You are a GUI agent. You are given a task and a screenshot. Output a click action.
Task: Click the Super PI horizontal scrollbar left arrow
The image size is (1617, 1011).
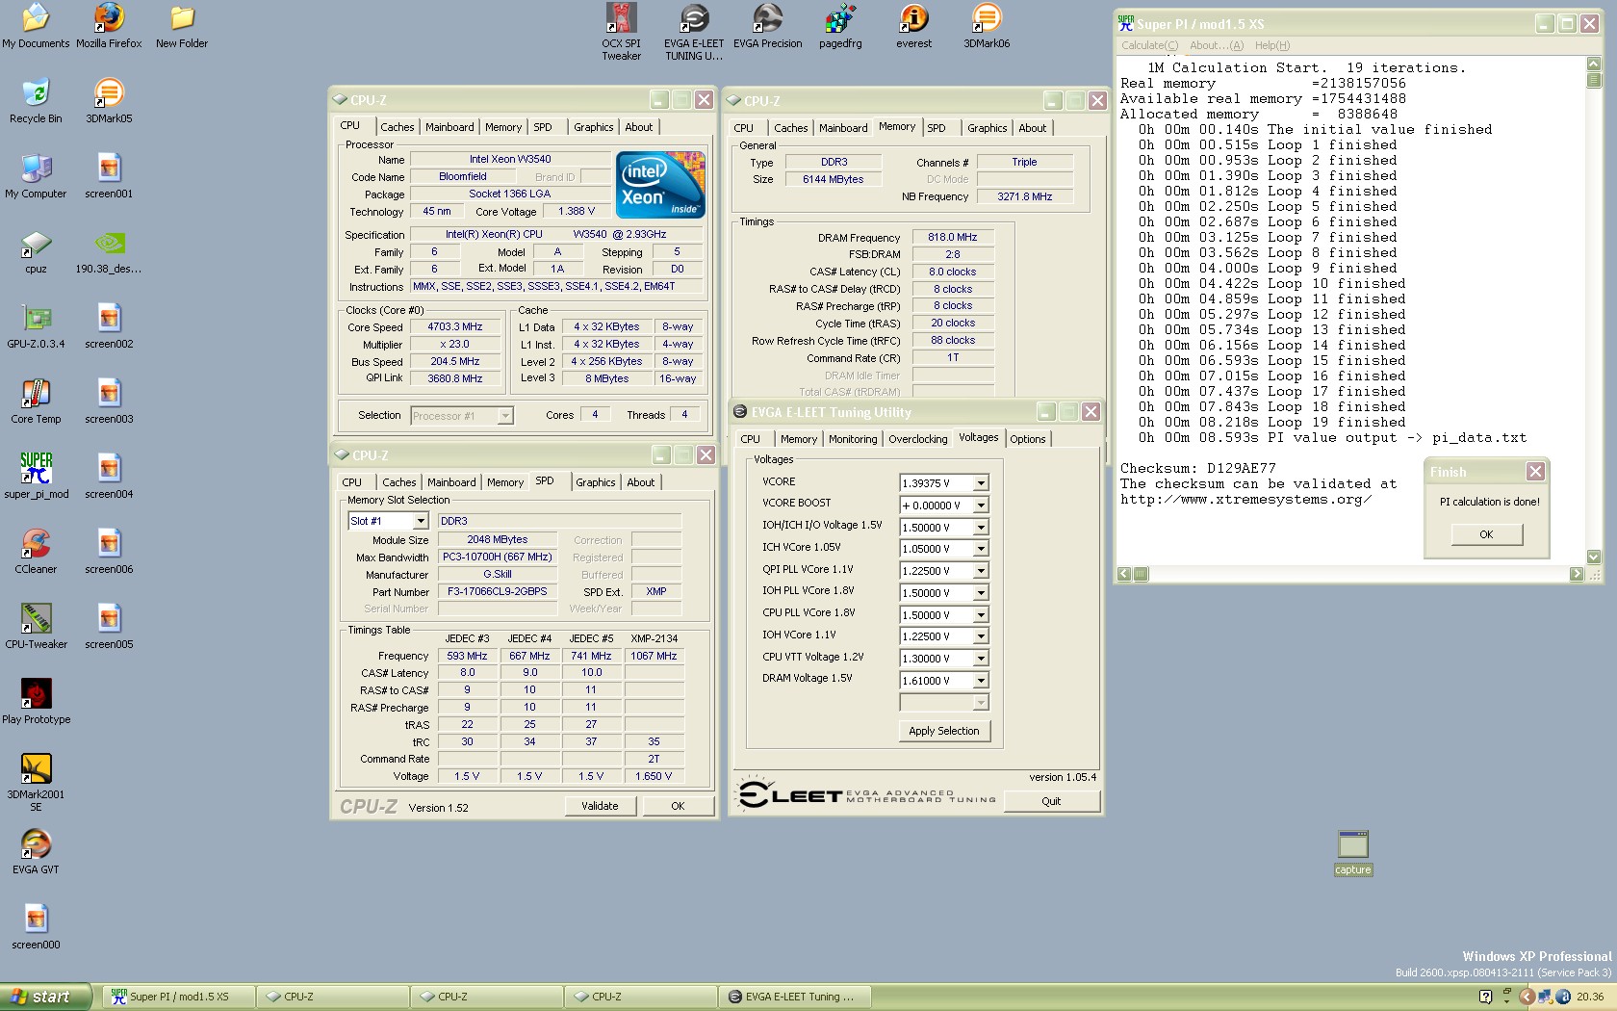1124,574
